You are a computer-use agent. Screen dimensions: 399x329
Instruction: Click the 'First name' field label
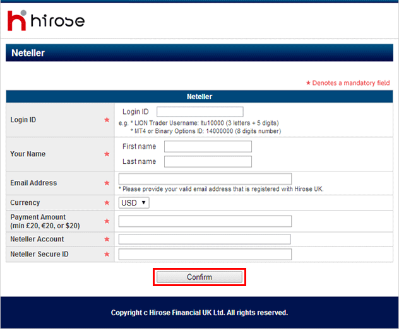tap(139, 146)
